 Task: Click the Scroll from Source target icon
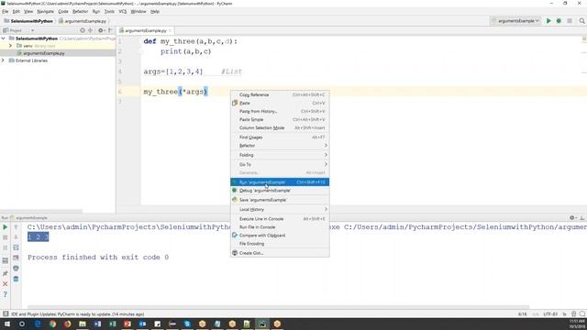[x=83, y=30]
